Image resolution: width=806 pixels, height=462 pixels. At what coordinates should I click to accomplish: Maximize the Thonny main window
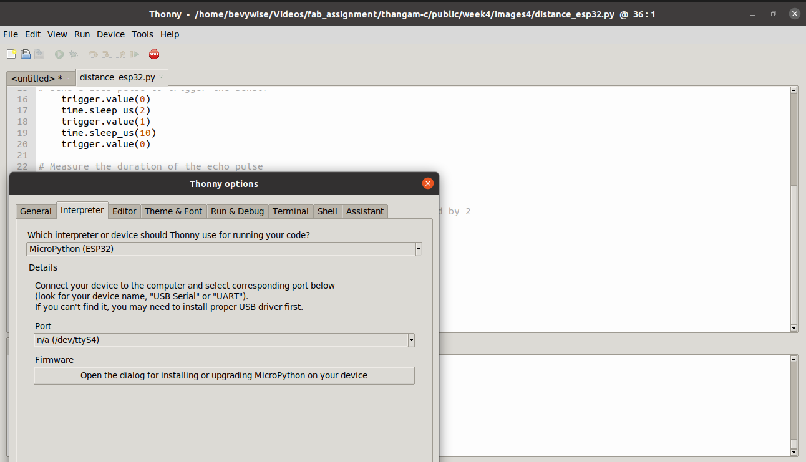(x=773, y=14)
